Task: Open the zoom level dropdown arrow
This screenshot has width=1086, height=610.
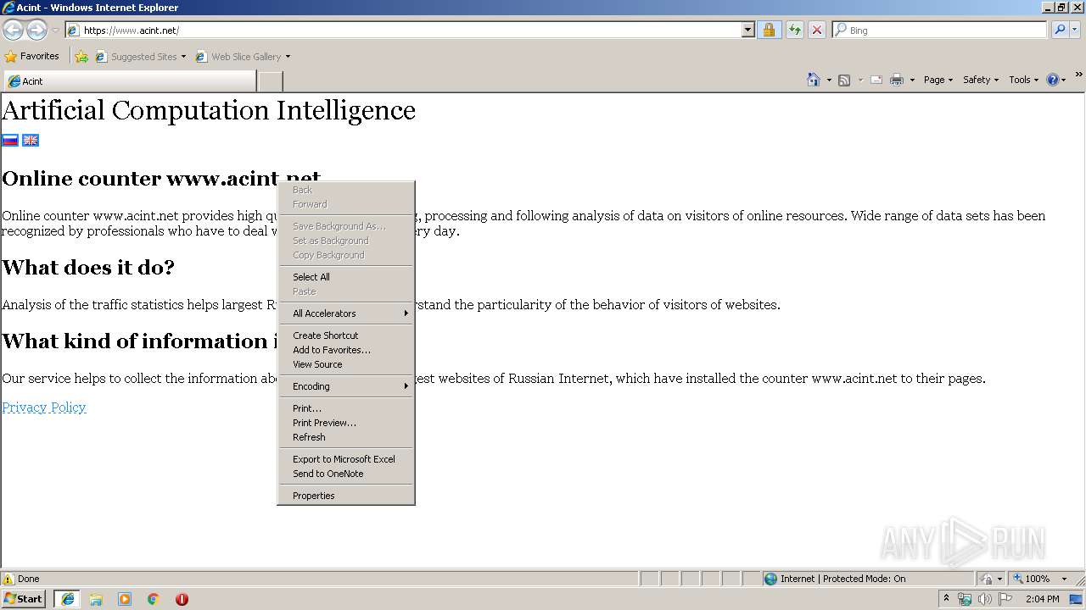Action: (1064, 579)
